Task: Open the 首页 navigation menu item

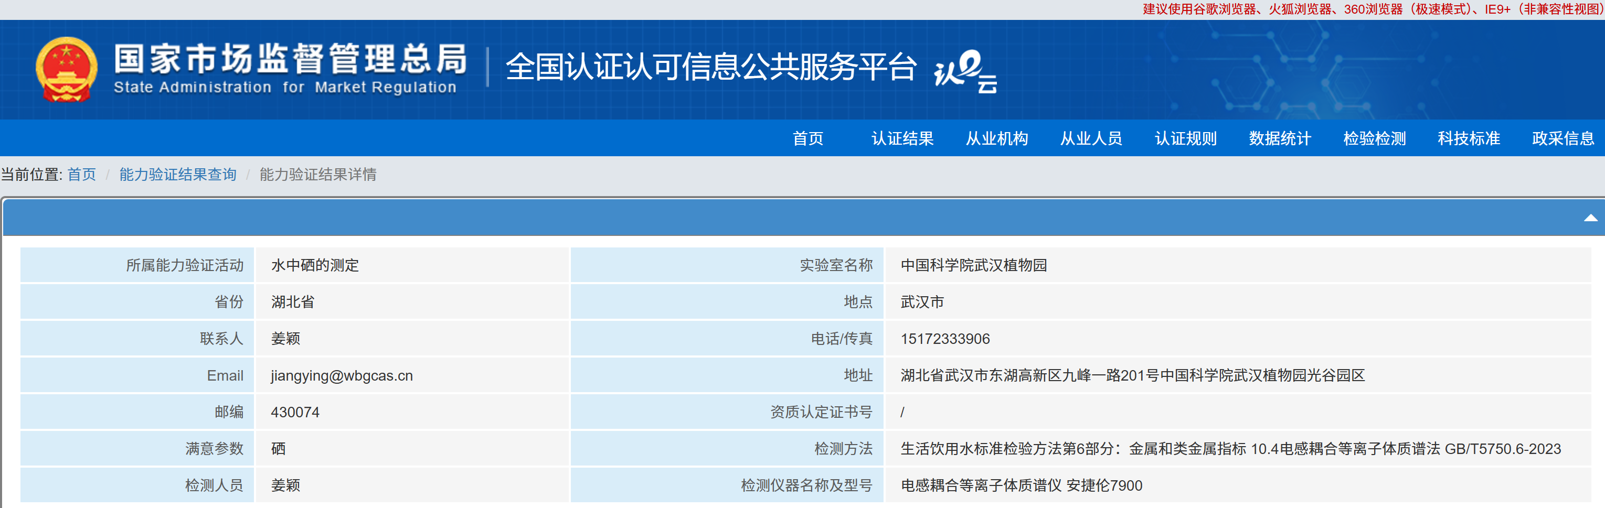Action: (807, 138)
